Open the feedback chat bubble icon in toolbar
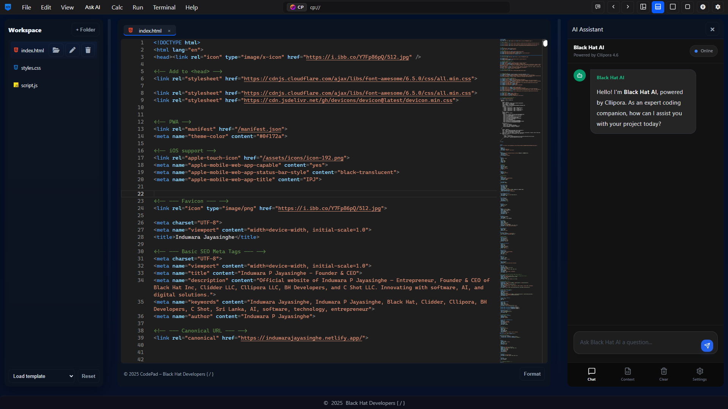This screenshot has width=728, height=409. point(598,7)
